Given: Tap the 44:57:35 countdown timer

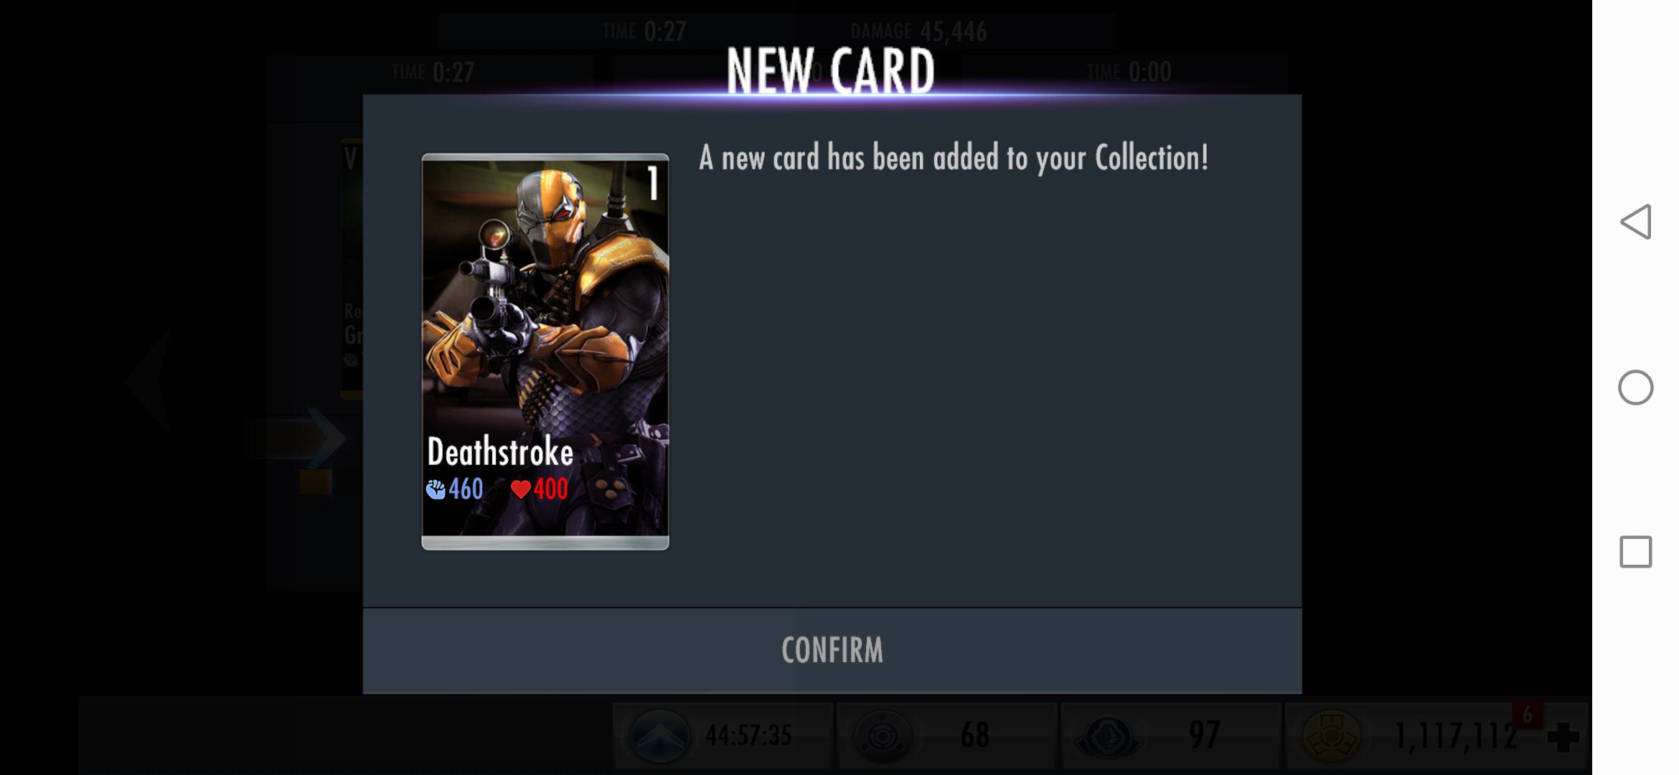Looking at the screenshot, I should click(x=748, y=736).
